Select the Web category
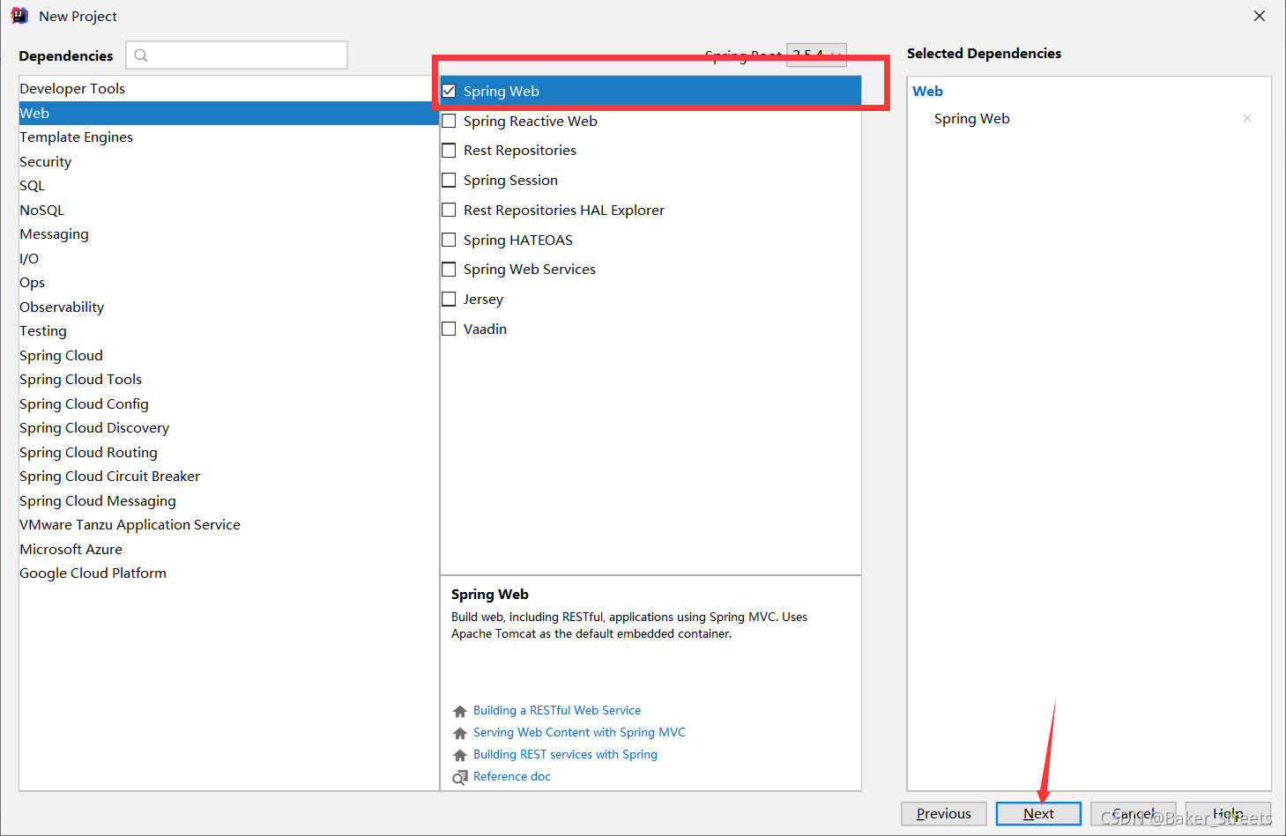The width and height of the screenshot is (1286, 836). [x=229, y=113]
